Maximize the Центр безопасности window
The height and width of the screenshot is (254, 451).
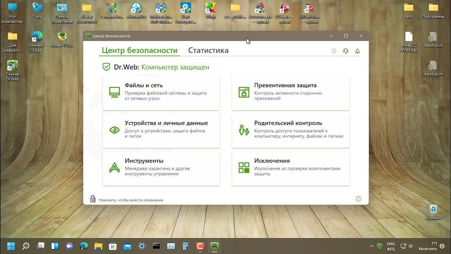346,36
